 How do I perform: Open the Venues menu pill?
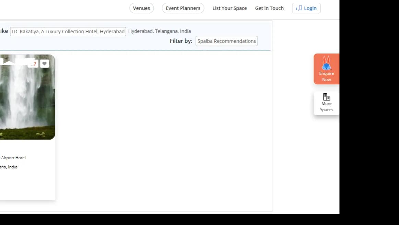point(141,8)
